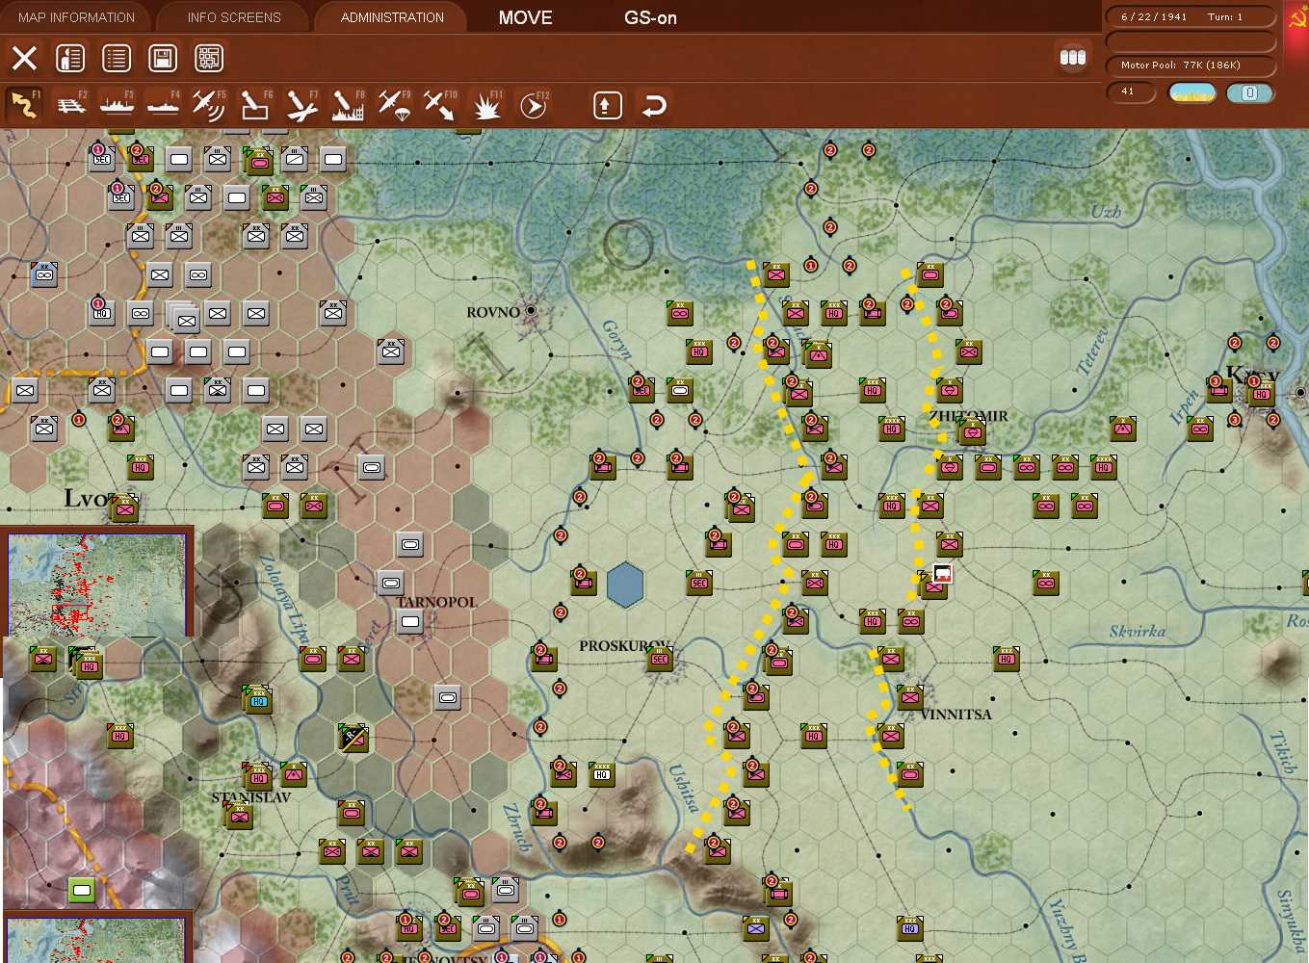Choose Air transfer mode (F10)
The image size is (1309, 963).
440,105
